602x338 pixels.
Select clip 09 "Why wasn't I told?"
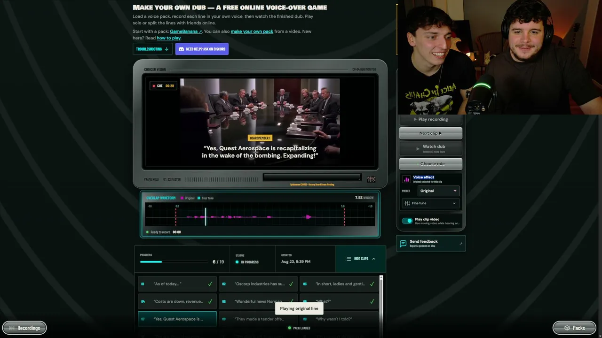(x=339, y=319)
